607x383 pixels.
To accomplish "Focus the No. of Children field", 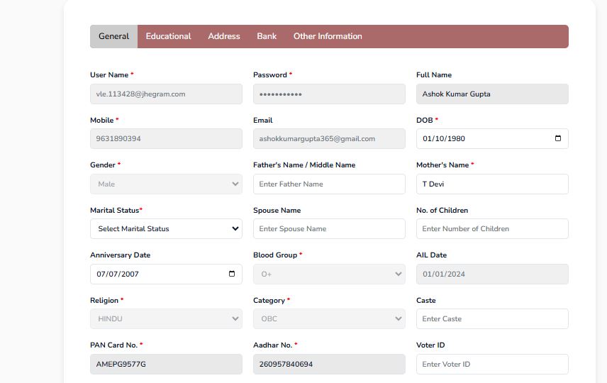I will tap(492, 229).
